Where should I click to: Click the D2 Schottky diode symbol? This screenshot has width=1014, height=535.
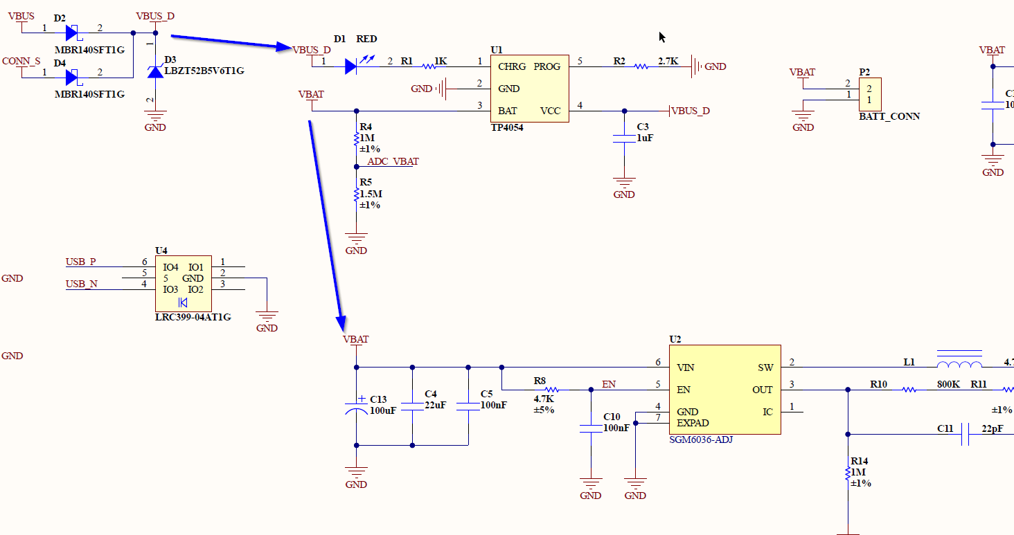[71, 33]
